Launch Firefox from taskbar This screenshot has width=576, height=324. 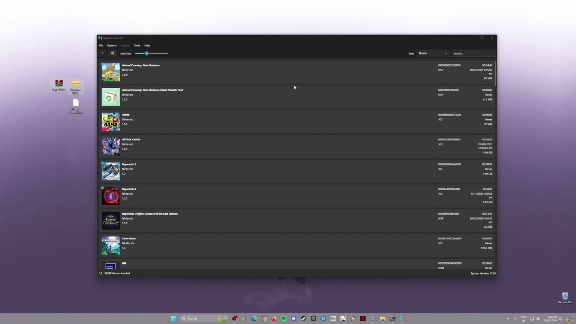[x=274, y=319]
